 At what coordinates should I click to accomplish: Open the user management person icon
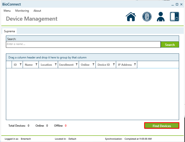161,17
